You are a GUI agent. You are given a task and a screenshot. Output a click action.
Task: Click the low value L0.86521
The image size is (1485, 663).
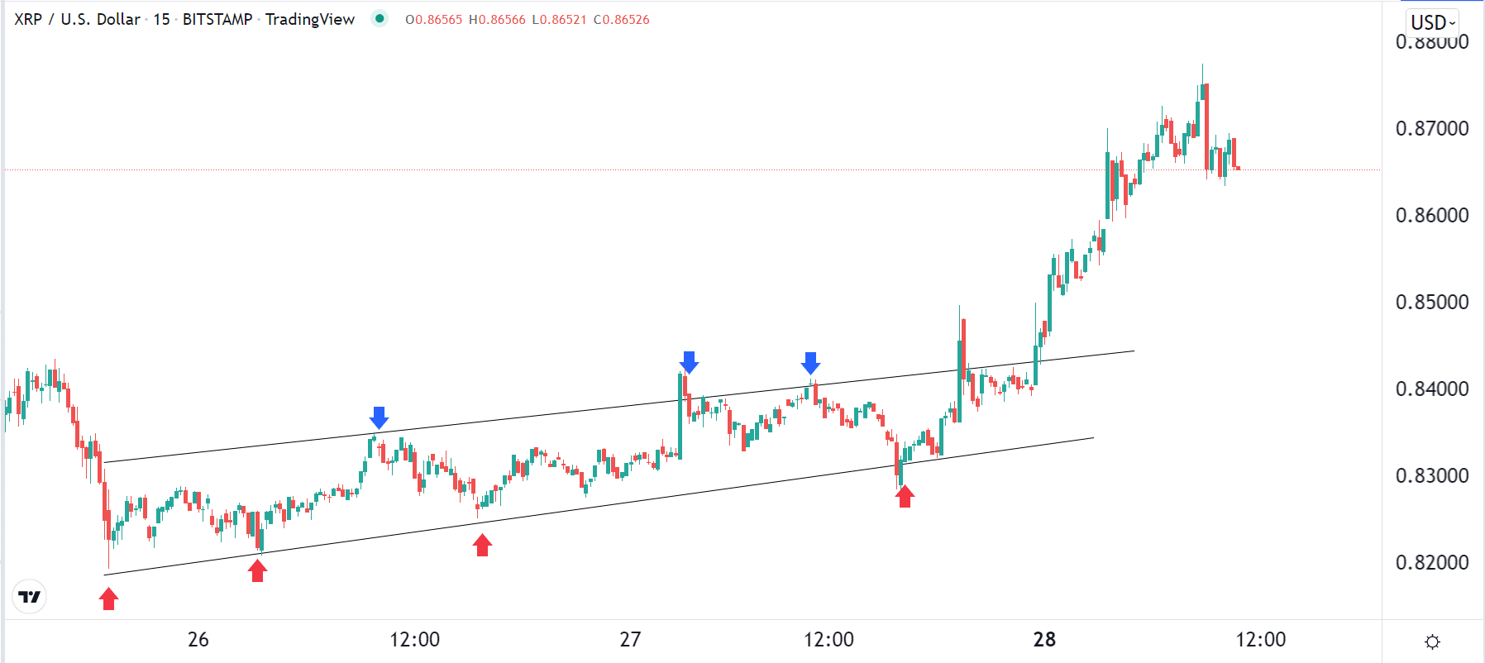click(560, 20)
